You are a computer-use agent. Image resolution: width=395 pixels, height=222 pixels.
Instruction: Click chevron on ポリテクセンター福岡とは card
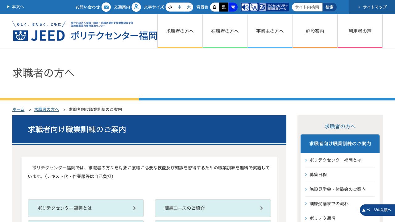134,208
